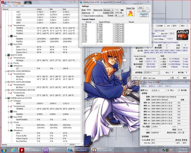The height and width of the screenshot is (153, 191).
Task: Click the drive icon beside INTEL SSDSC2BP480G4
Action: (x=8, y=71)
